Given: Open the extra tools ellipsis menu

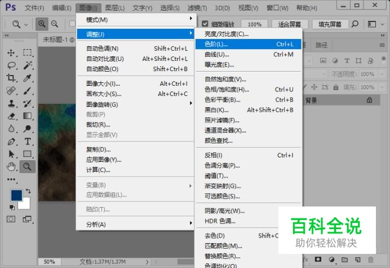Looking at the screenshot, I should click(11, 179).
